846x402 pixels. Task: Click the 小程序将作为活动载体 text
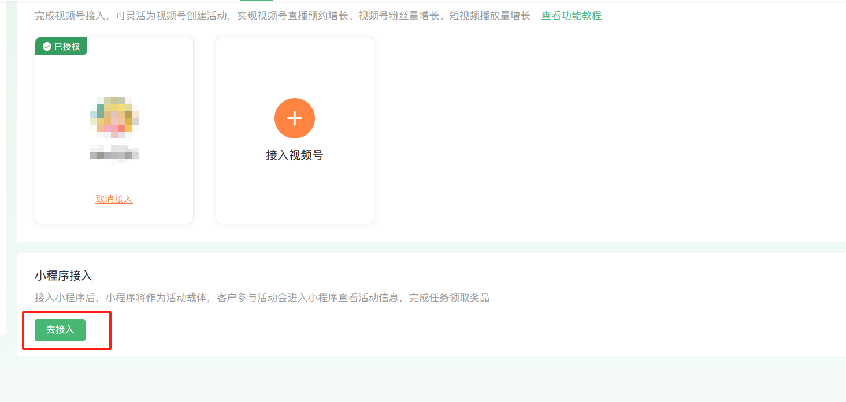(x=156, y=298)
